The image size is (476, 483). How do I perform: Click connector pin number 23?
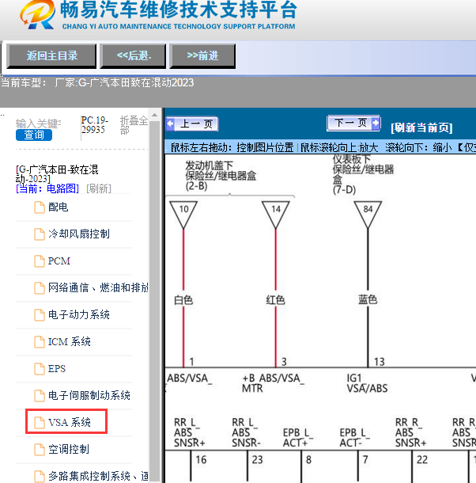pyautogui.click(x=257, y=460)
